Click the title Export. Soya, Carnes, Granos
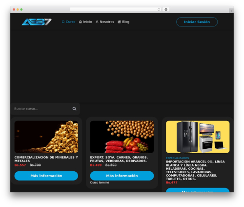244x207 pixels. pyautogui.click(x=119, y=159)
